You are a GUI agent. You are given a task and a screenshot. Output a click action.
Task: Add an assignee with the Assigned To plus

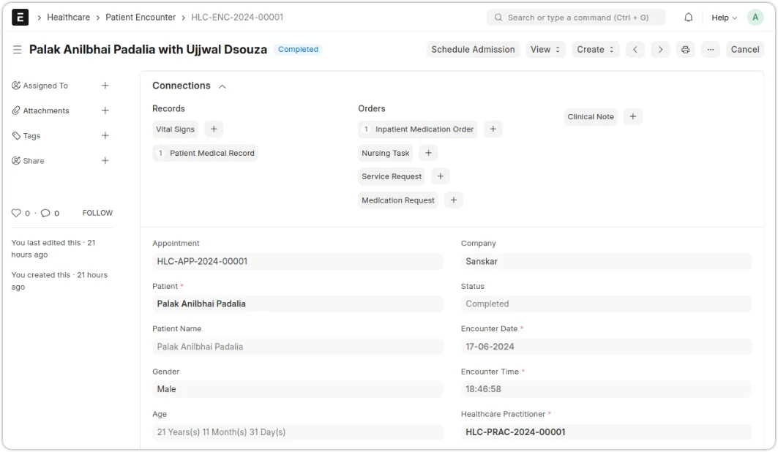pyautogui.click(x=105, y=86)
